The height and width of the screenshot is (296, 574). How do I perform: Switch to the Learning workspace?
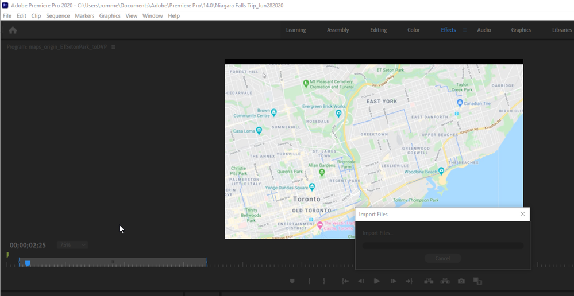point(296,30)
